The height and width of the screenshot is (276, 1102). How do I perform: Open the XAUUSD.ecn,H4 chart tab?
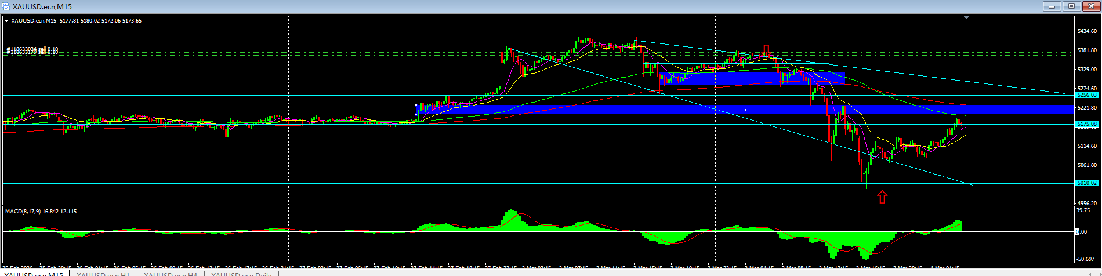click(171, 274)
